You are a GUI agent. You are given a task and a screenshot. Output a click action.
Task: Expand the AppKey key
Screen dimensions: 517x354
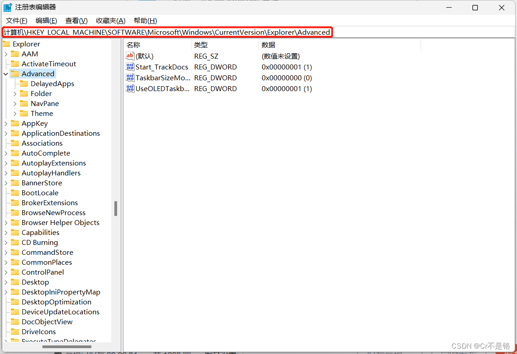(5, 124)
